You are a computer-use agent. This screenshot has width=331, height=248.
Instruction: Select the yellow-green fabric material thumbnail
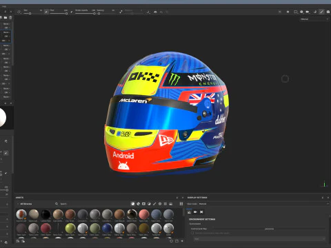tap(70, 228)
